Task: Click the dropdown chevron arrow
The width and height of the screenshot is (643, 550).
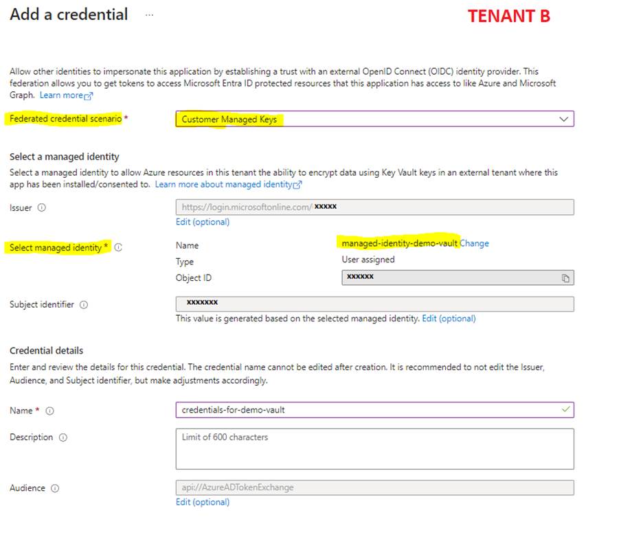Action: 564,119
